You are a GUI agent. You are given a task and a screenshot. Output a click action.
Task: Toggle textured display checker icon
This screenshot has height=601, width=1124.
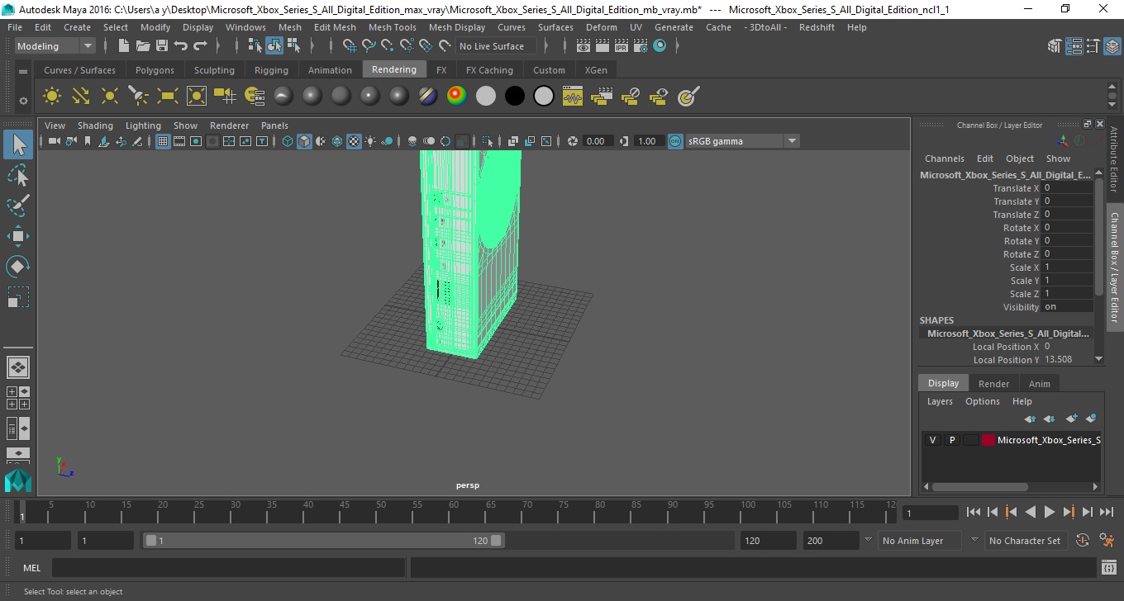(354, 141)
